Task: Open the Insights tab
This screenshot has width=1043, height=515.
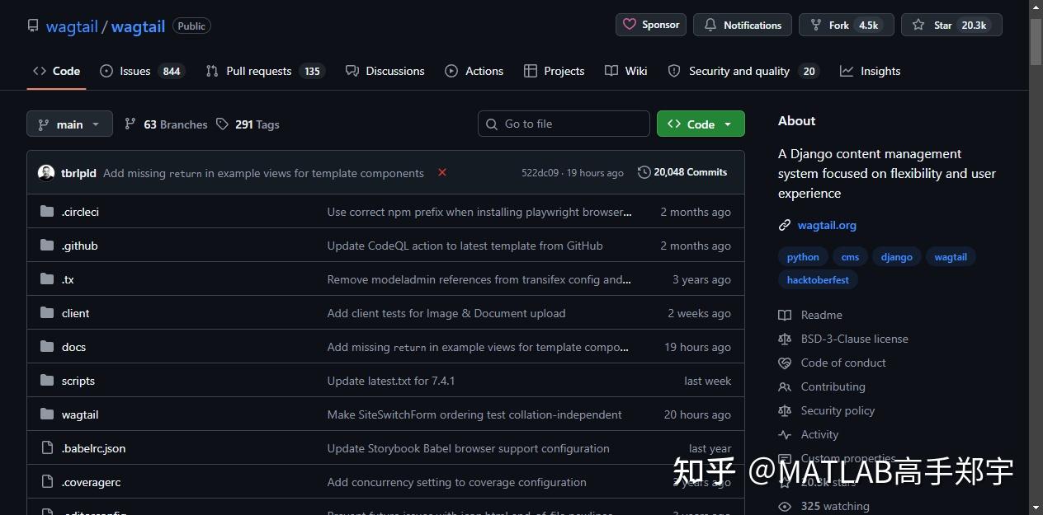Action: point(871,71)
